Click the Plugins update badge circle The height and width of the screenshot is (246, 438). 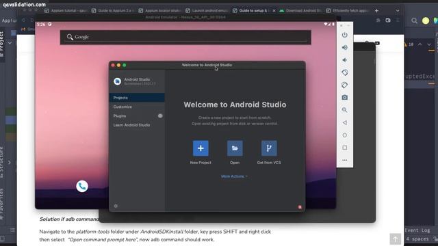click(160, 115)
